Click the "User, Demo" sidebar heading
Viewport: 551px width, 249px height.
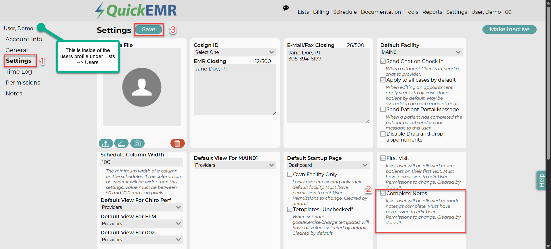18,28
